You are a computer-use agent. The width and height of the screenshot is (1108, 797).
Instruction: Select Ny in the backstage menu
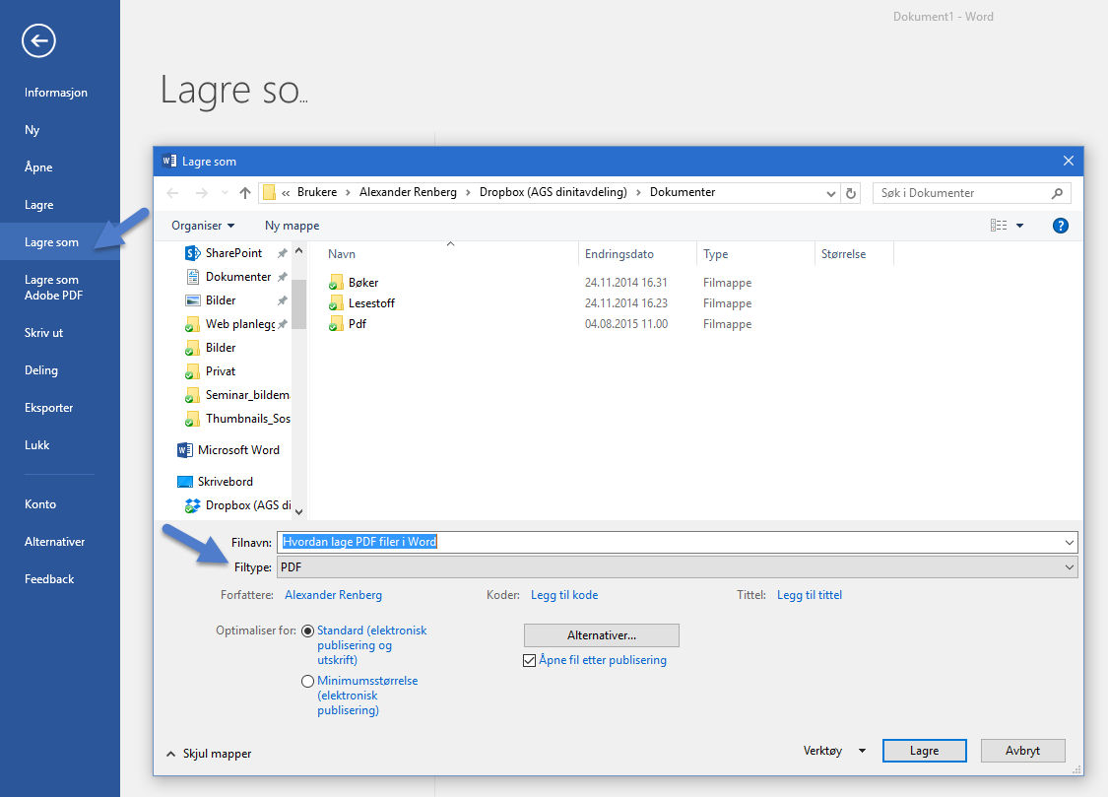click(32, 130)
